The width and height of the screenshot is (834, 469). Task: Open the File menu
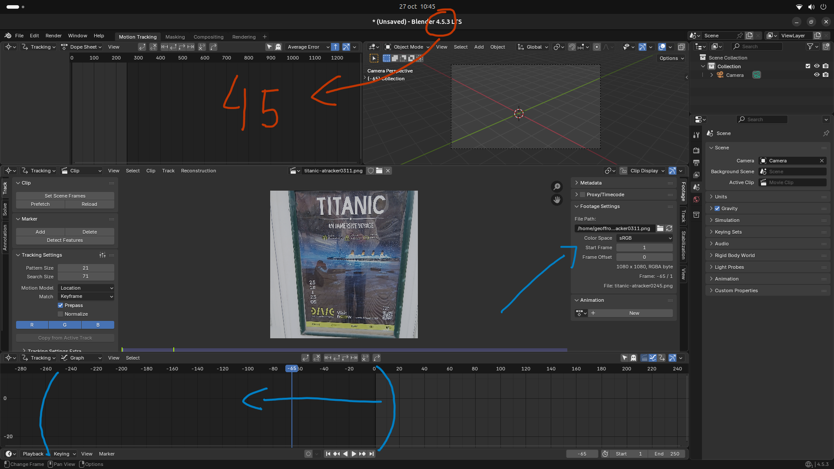(x=19, y=36)
